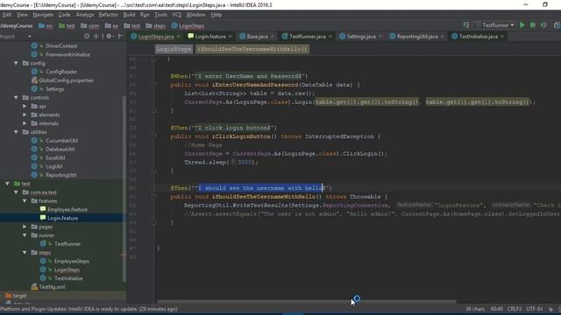Image resolution: width=561 pixels, height=315 pixels.
Task: Click the cursor position 60:49 in status bar
Action: [497, 309]
